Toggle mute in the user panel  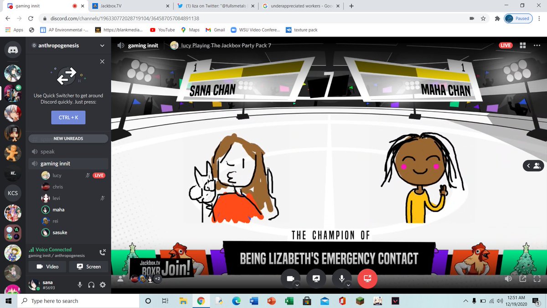pyautogui.click(x=80, y=285)
